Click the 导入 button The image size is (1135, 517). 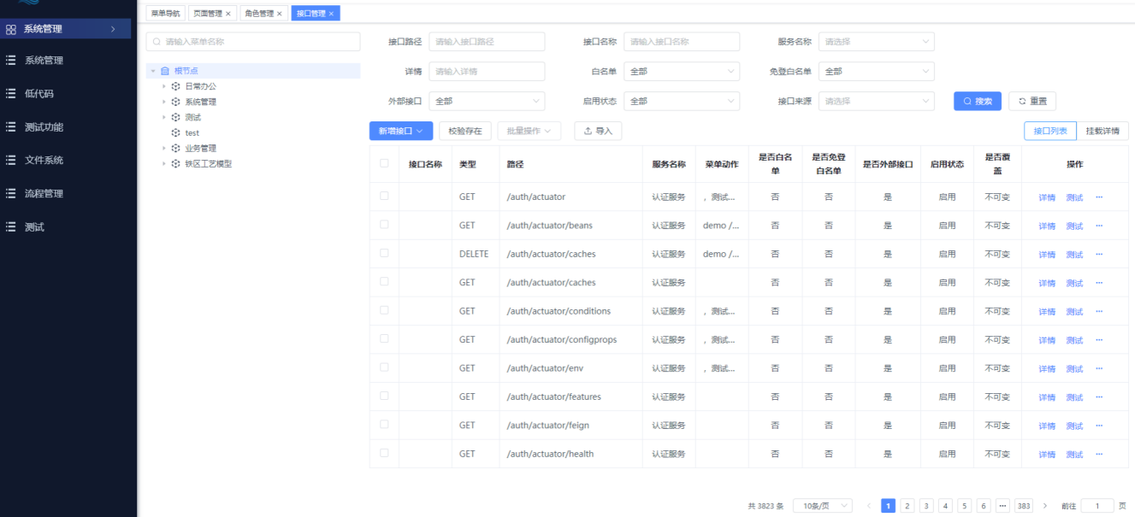click(598, 131)
